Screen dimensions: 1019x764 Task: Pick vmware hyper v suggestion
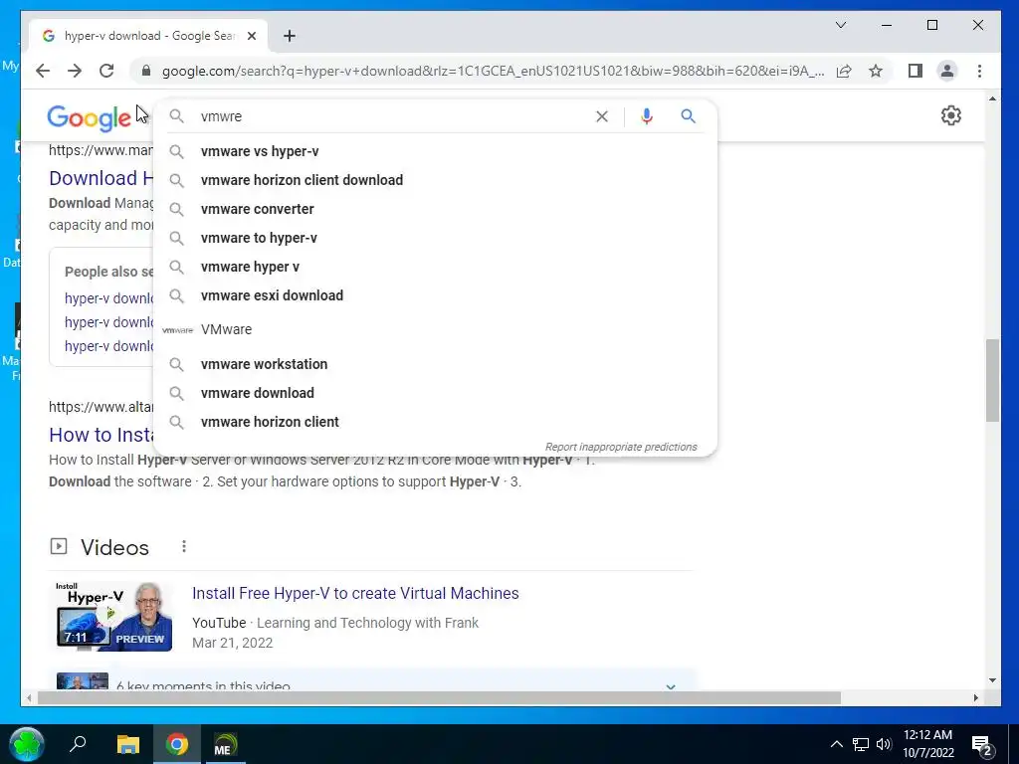pos(436,267)
